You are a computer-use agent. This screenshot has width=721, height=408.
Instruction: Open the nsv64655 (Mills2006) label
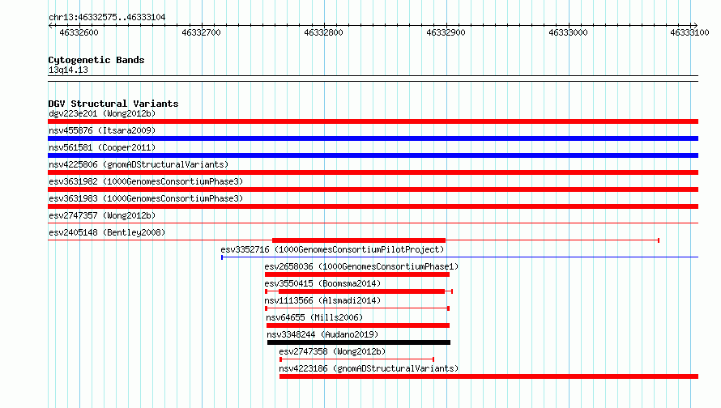point(314,317)
